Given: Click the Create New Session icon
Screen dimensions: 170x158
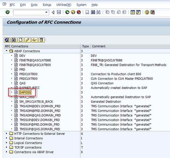Looking at the screenshot, I should pos(133,12).
